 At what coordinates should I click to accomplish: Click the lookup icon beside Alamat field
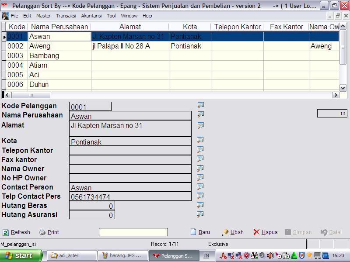pyautogui.click(x=201, y=125)
